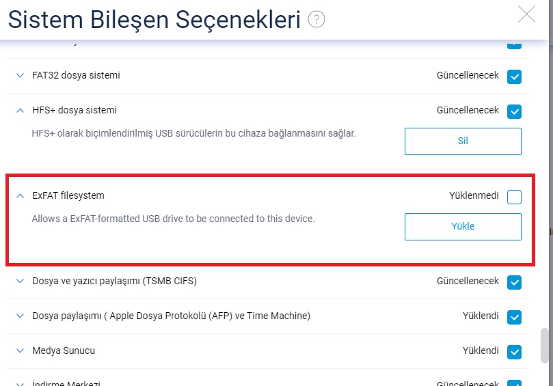This screenshot has height=386, width=553.
Task: Expand the Apple Dosya Protokolü (AFP) row
Action: point(20,316)
